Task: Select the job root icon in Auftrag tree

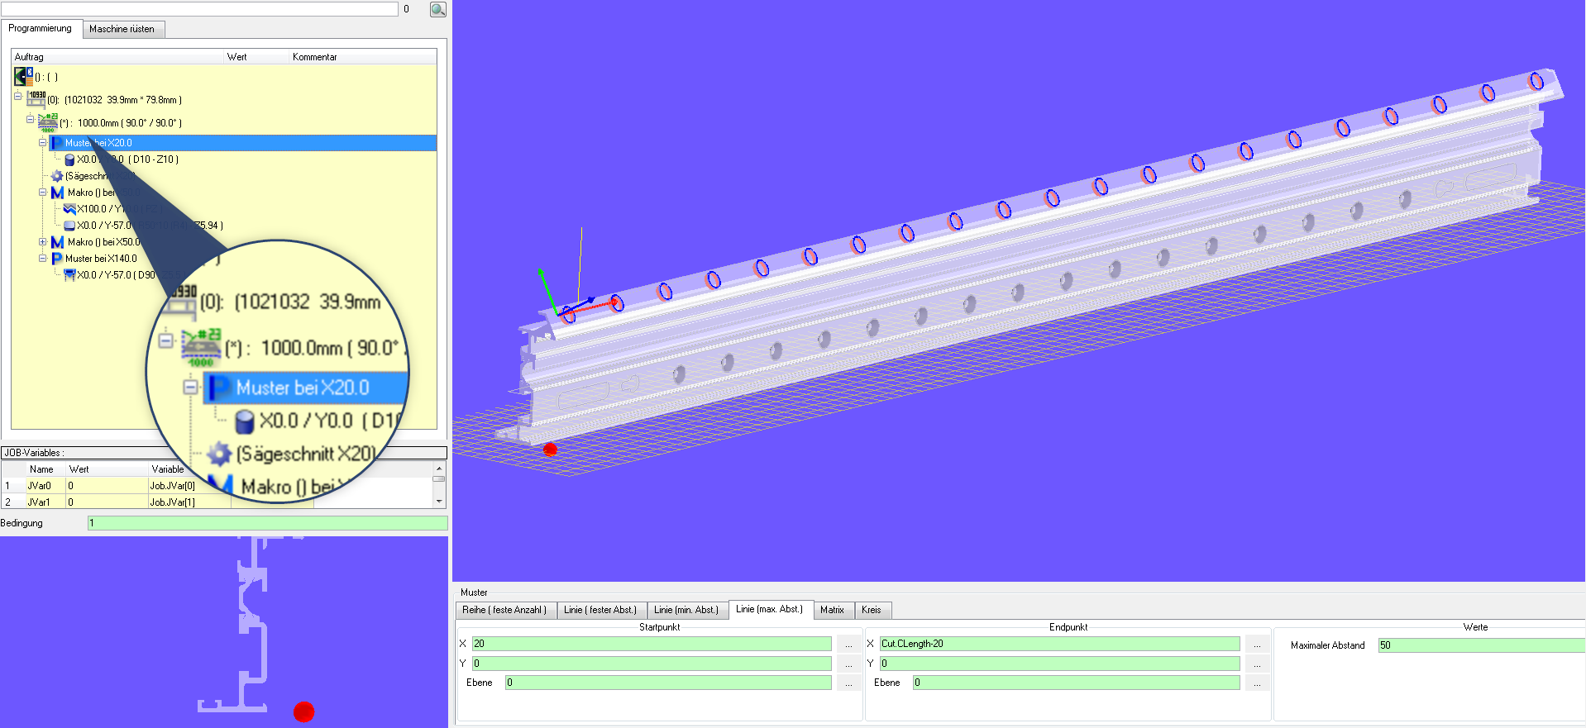Action: [x=23, y=77]
